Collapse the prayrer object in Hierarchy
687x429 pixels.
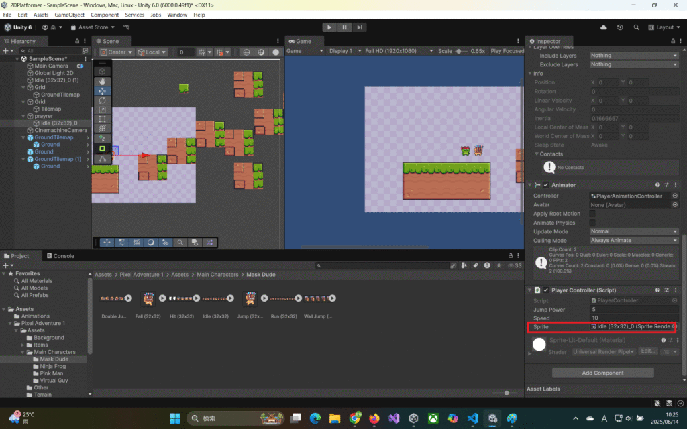pyautogui.click(x=23, y=116)
